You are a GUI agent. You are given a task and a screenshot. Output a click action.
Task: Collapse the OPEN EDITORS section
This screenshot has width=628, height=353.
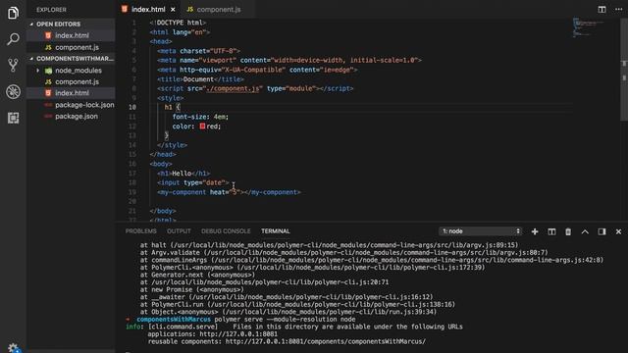(71, 24)
